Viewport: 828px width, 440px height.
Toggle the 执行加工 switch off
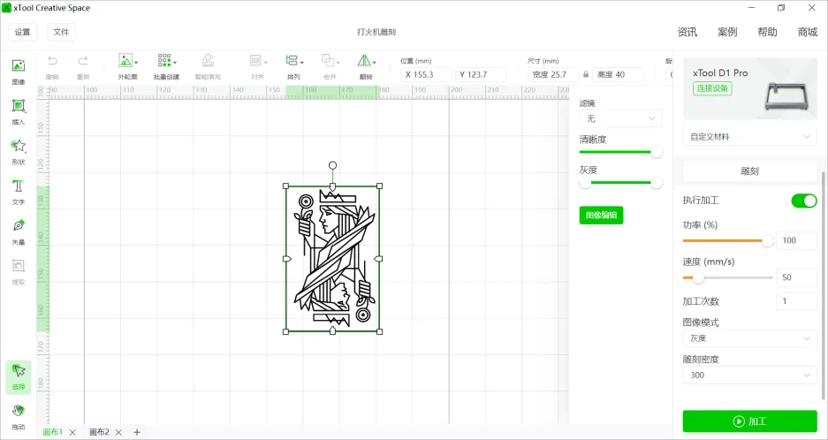pos(804,201)
